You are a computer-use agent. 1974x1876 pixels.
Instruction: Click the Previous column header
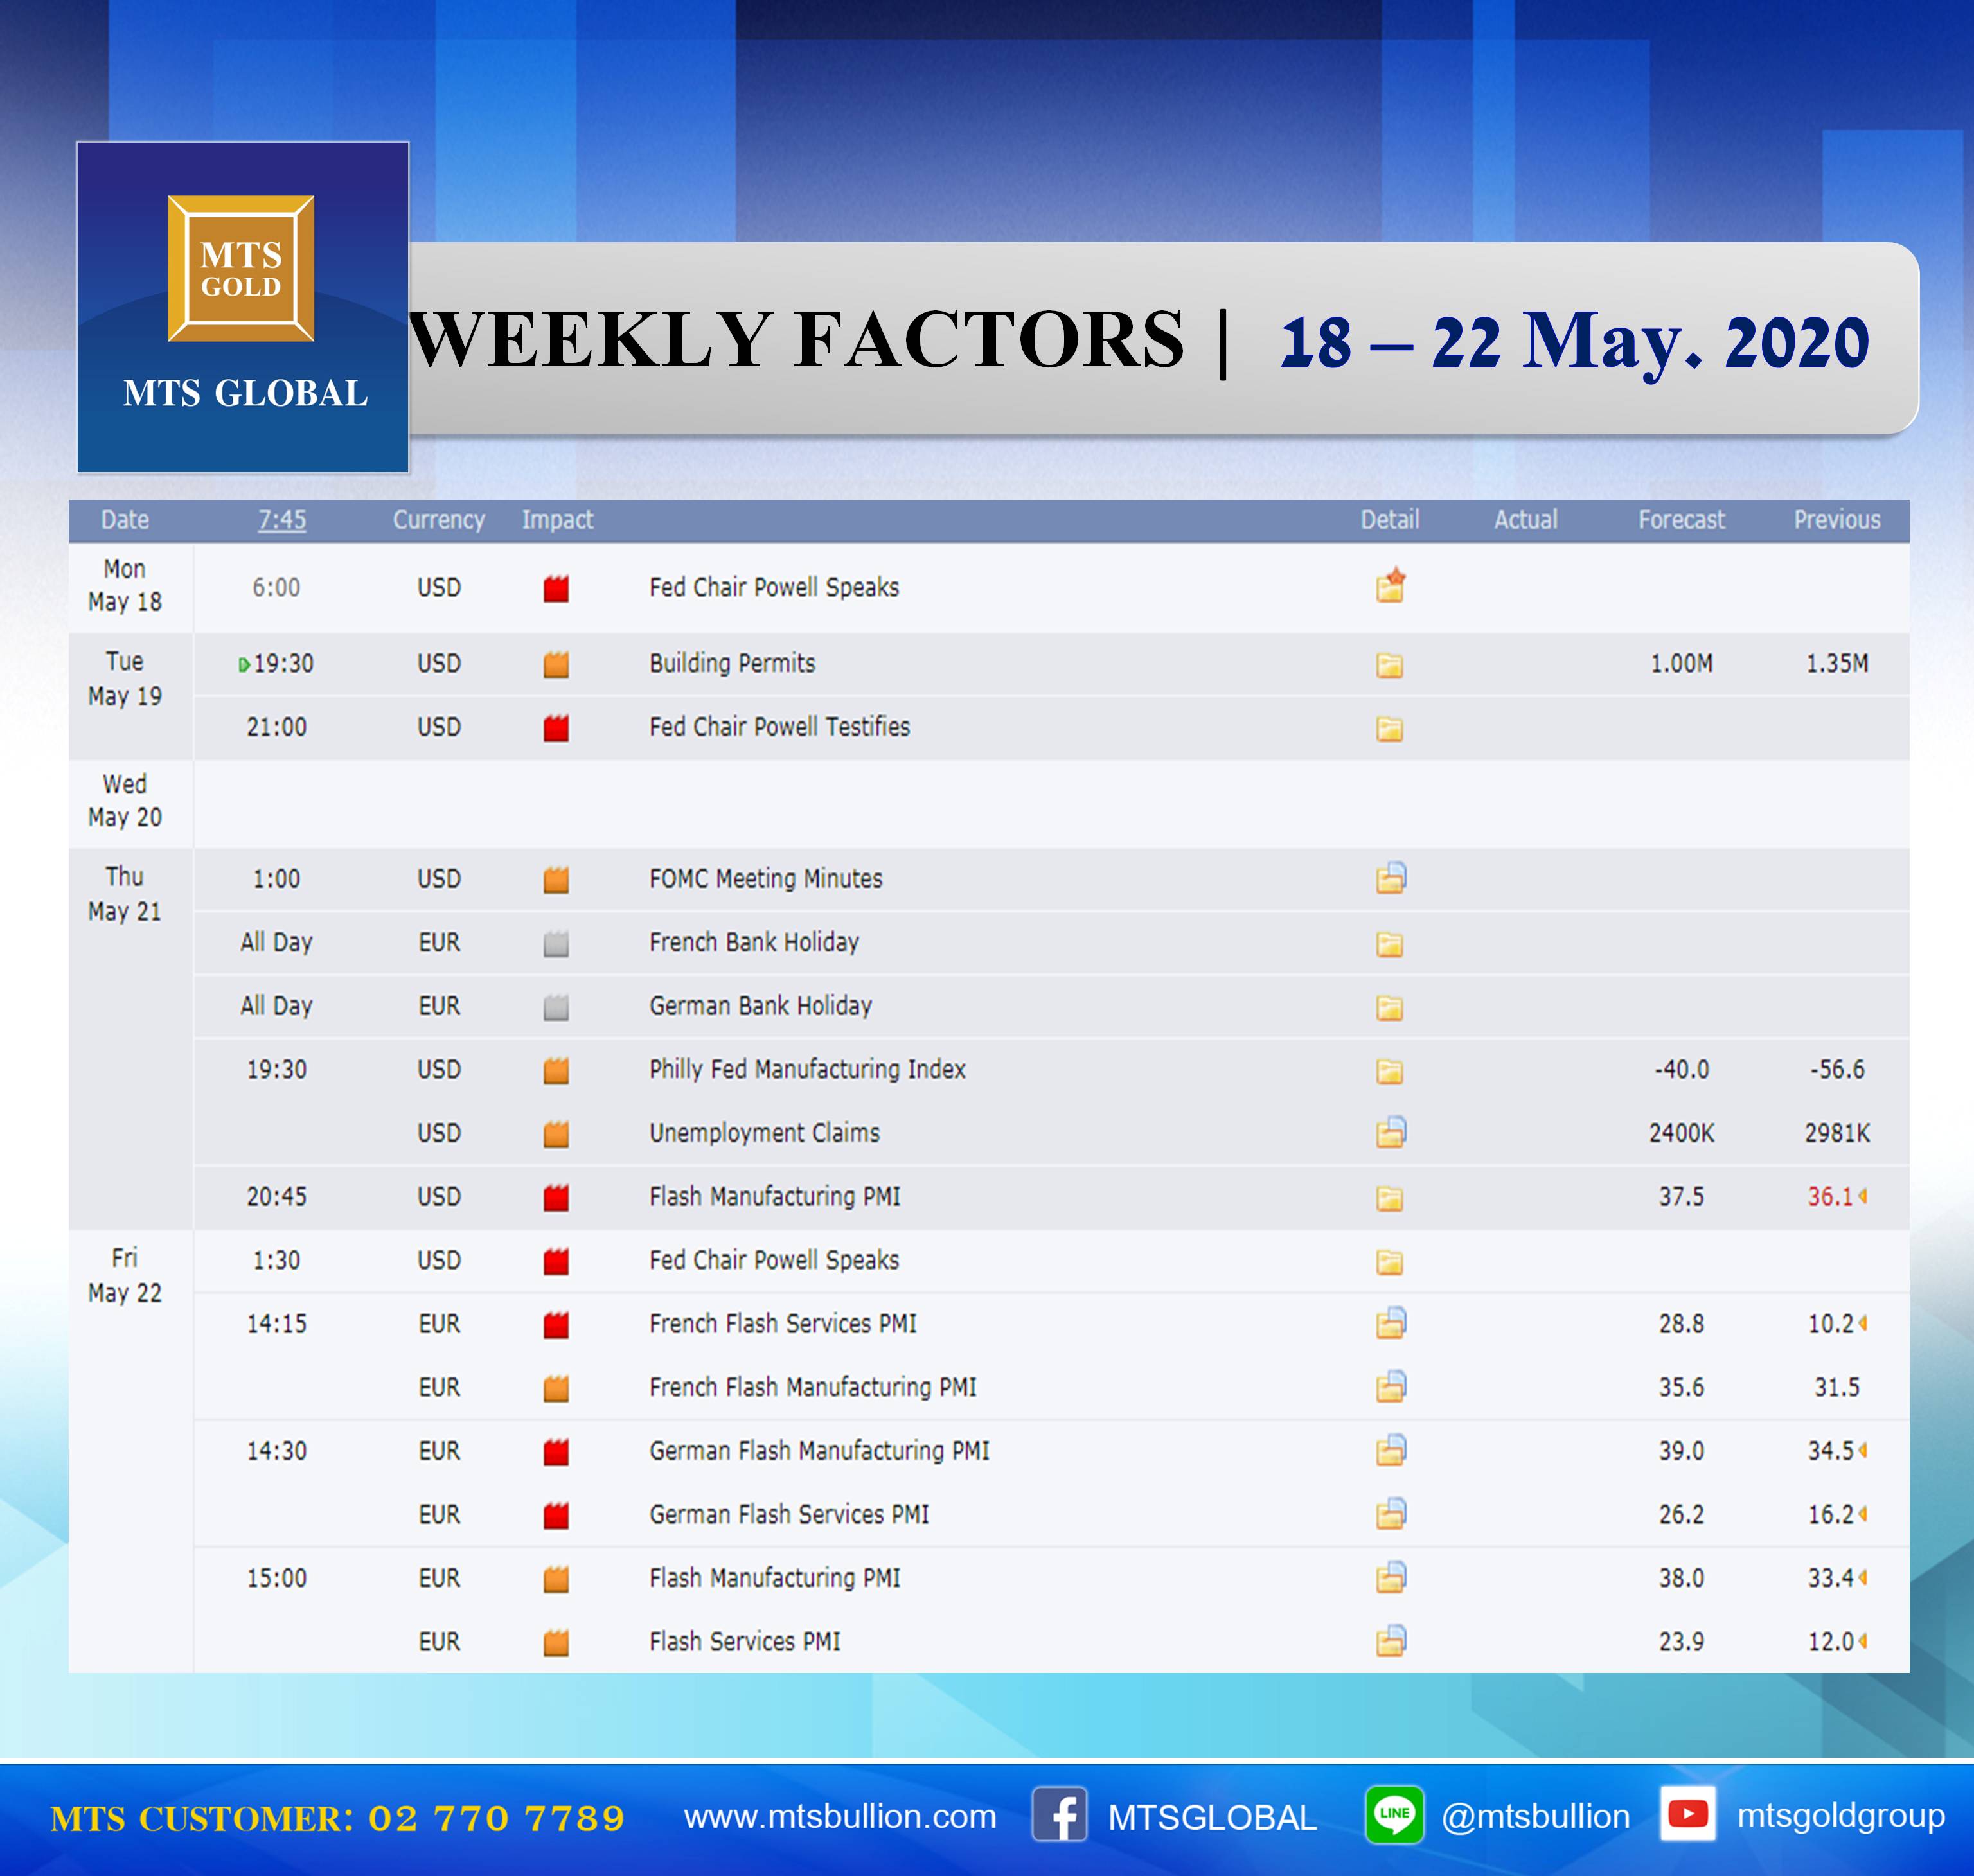pyautogui.click(x=1837, y=520)
